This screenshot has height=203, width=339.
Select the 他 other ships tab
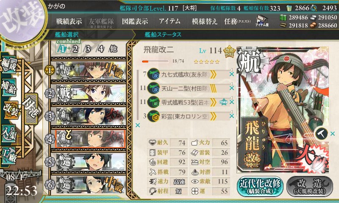(x=113, y=49)
